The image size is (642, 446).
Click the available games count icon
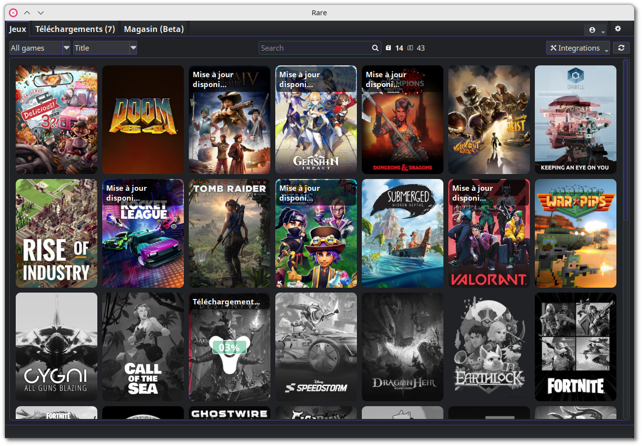[410, 48]
